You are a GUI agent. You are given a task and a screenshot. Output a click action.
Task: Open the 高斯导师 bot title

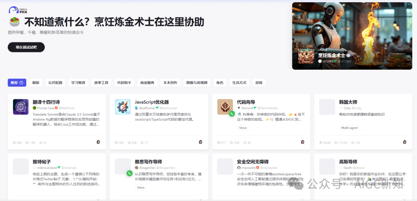pos(348,162)
